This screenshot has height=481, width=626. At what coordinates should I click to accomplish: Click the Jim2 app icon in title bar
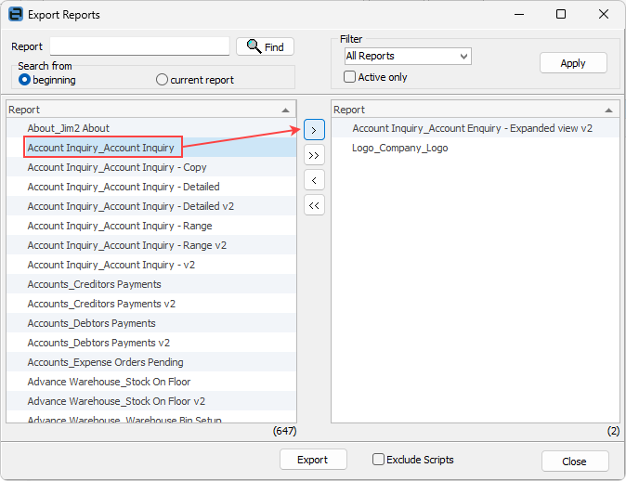click(x=16, y=14)
